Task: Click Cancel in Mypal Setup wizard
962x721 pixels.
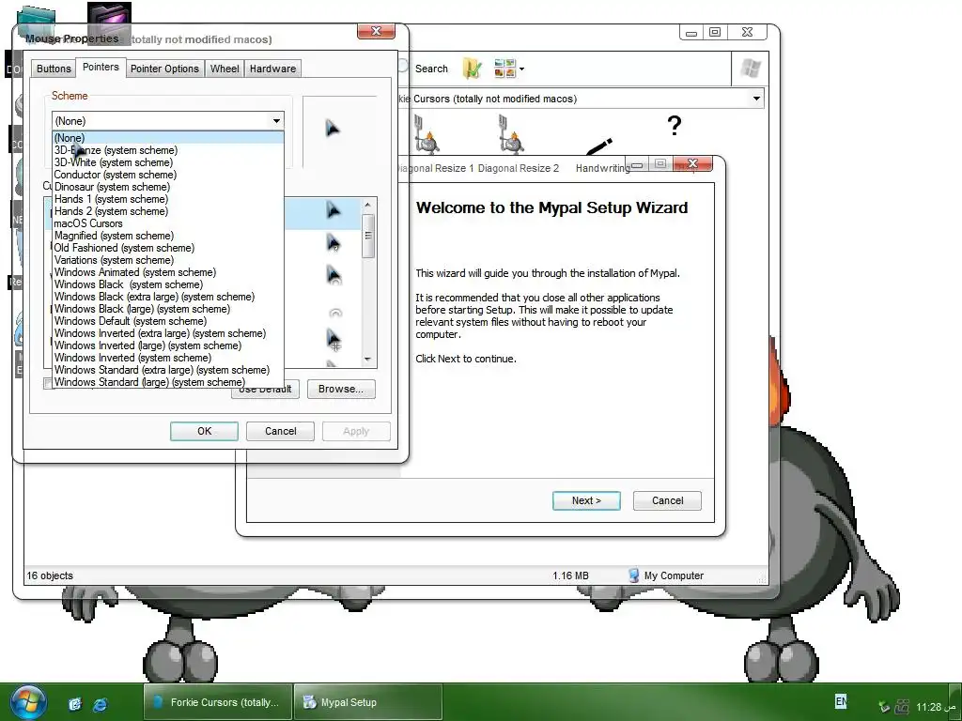Action: click(668, 501)
